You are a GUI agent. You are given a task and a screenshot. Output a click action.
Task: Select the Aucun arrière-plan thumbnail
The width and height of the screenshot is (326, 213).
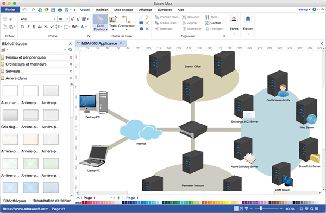point(10,91)
